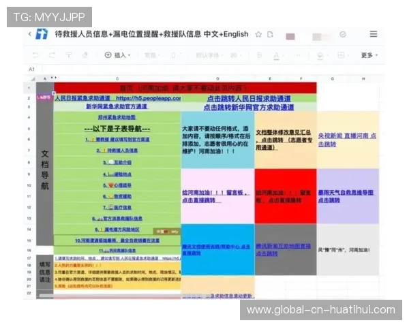Viewport: 409px width, 327px height.
Task: Select the format painter tool
Action: pos(68,55)
